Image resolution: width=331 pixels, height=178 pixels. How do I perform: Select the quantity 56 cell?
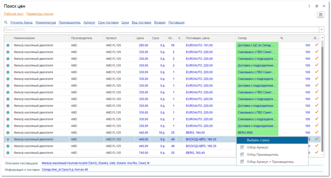172,45
